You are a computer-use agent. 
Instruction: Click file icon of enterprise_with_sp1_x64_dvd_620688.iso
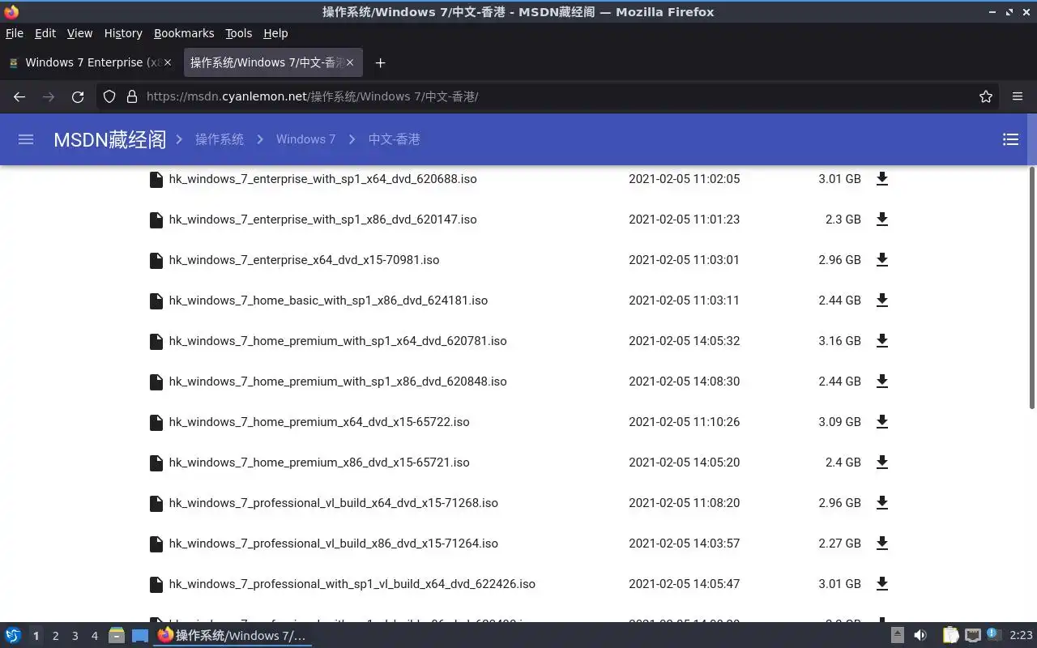pos(156,179)
